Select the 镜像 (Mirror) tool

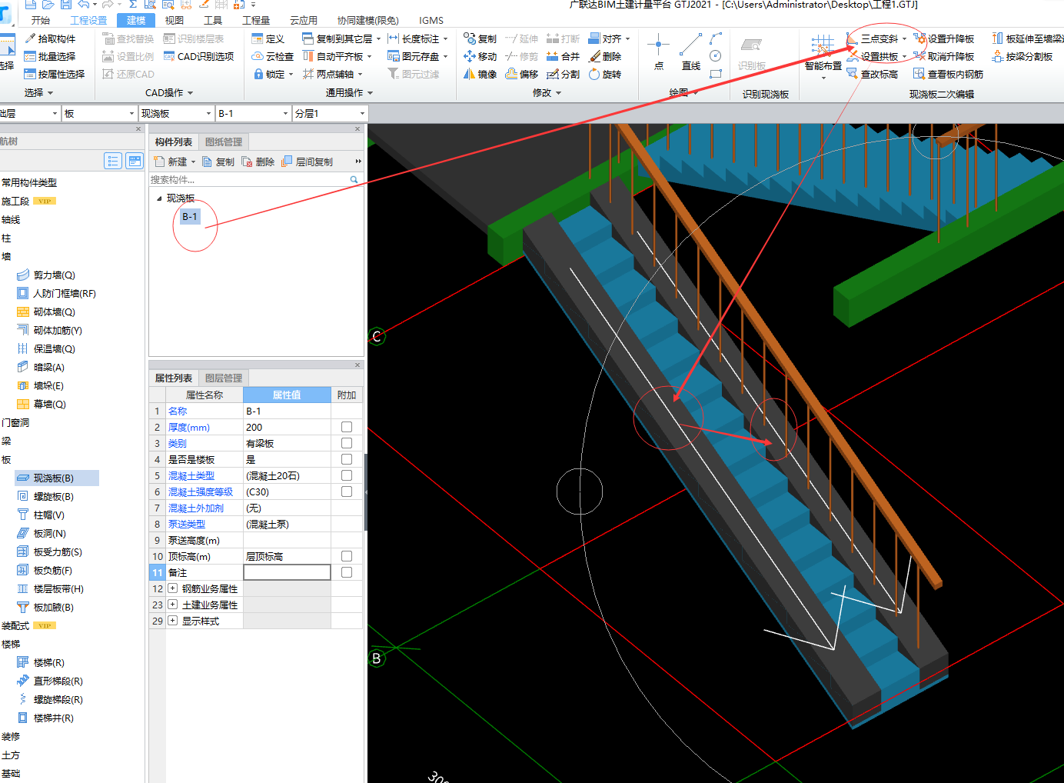tap(480, 75)
